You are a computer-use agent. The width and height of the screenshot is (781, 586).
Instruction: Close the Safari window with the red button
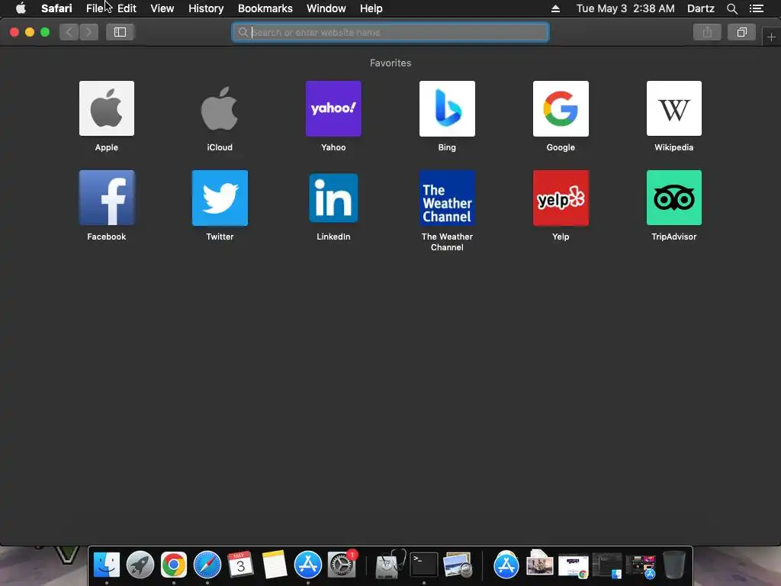coord(14,32)
